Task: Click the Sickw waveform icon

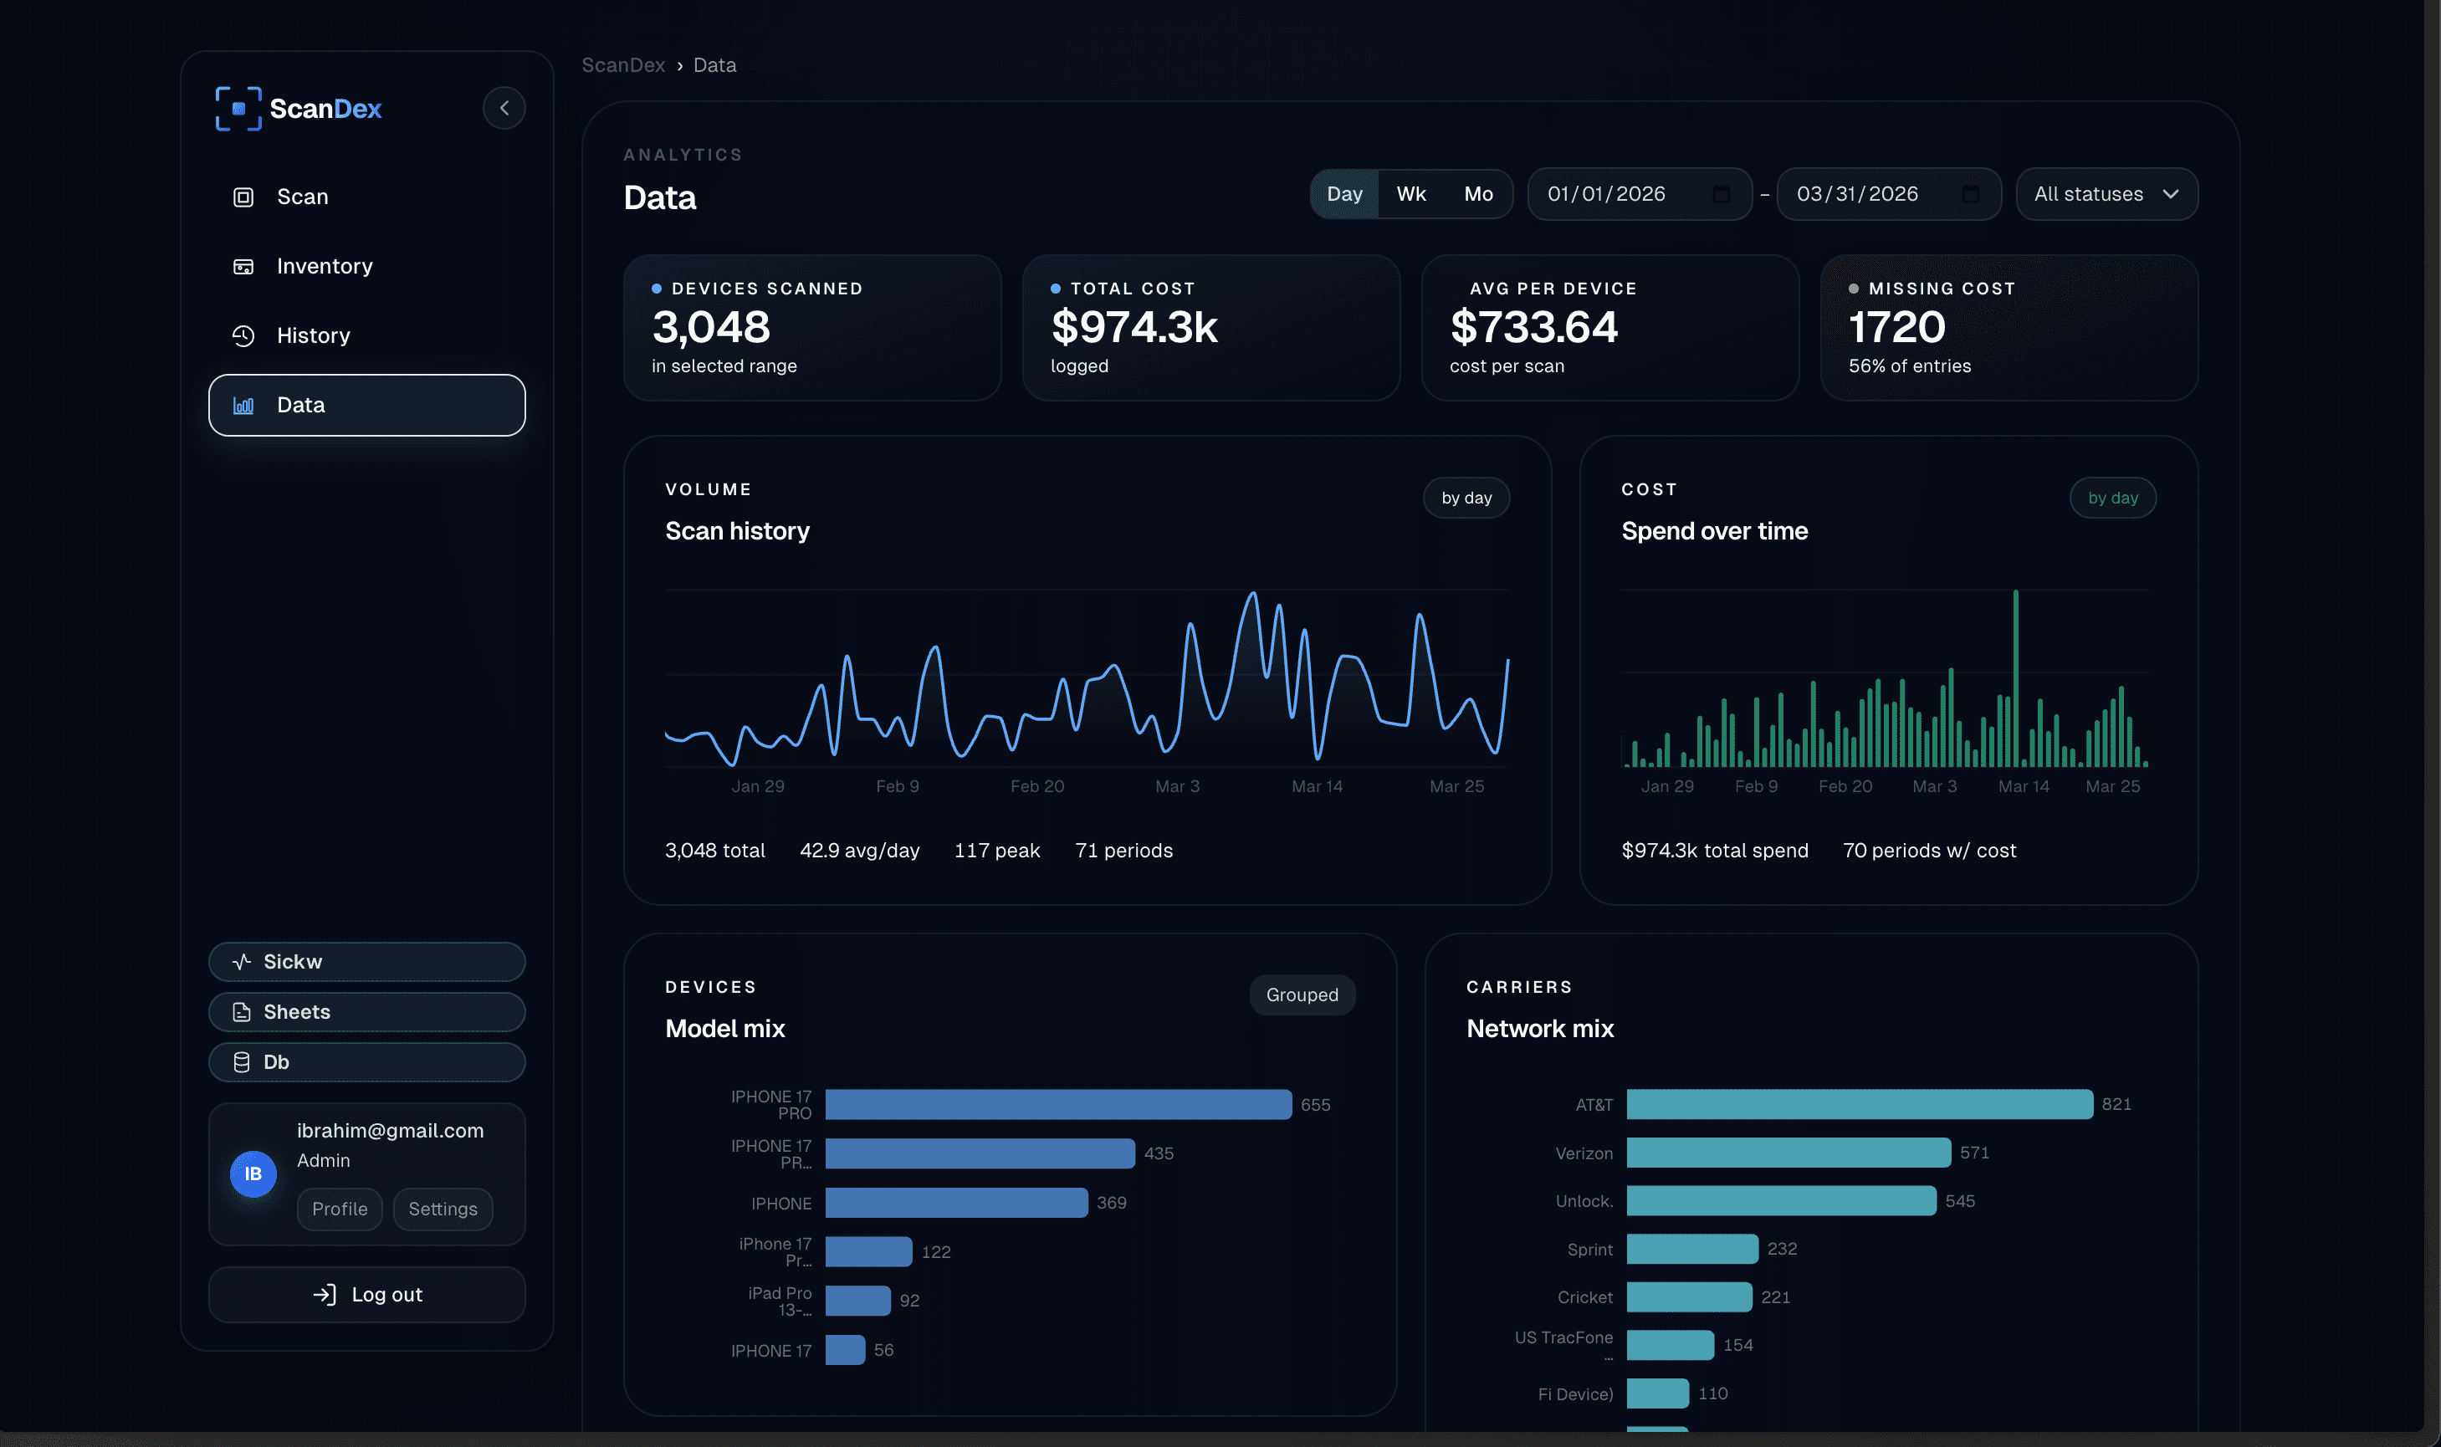Action: 242,960
